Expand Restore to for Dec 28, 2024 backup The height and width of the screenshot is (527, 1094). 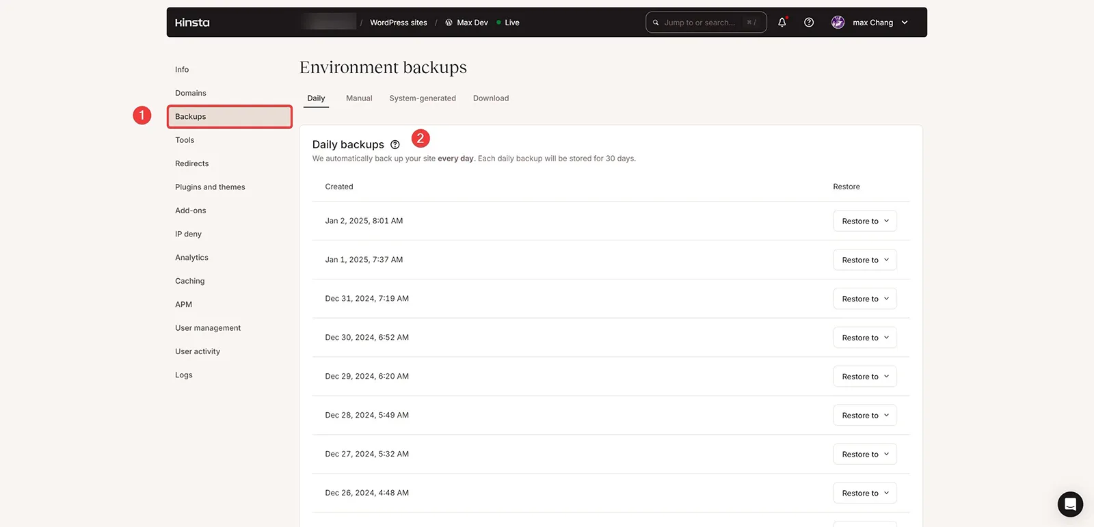click(x=865, y=415)
